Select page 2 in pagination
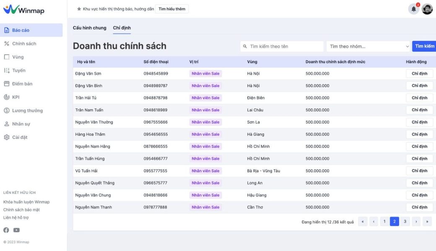 [x=394, y=221]
